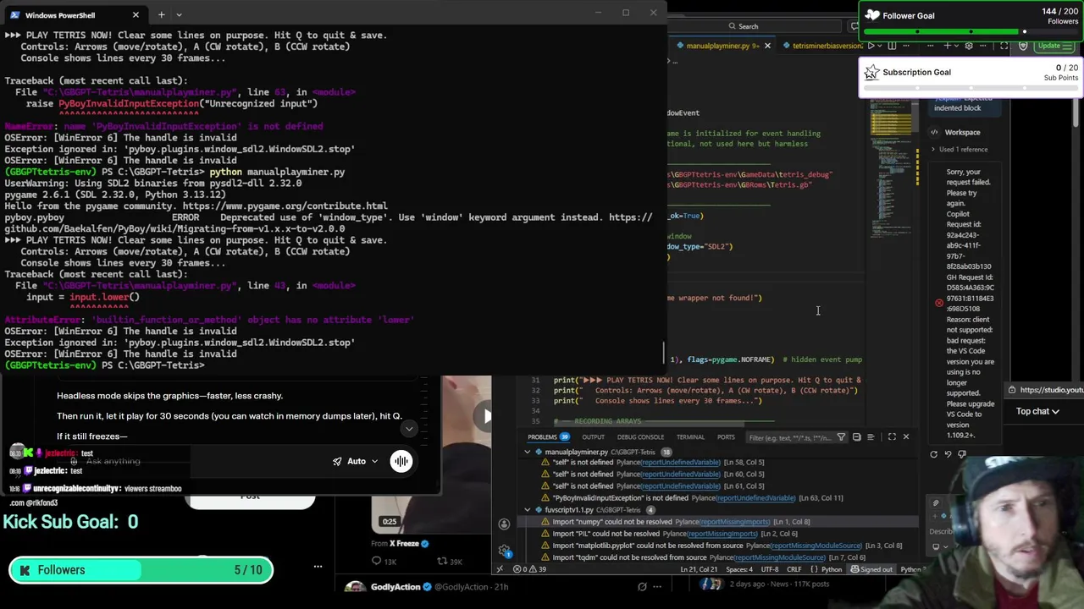The image size is (1084, 609).
Task: Click the errors and warnings status bar counter
Action: click(x=530, y=569)
